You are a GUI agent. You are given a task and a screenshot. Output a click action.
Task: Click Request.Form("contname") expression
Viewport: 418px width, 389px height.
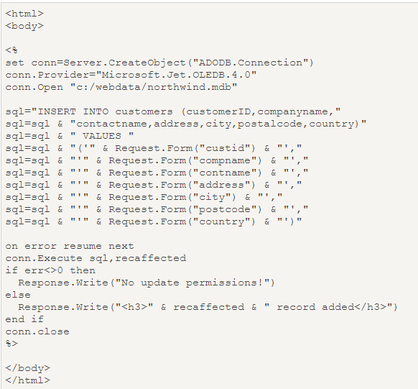tap(185, 173)
